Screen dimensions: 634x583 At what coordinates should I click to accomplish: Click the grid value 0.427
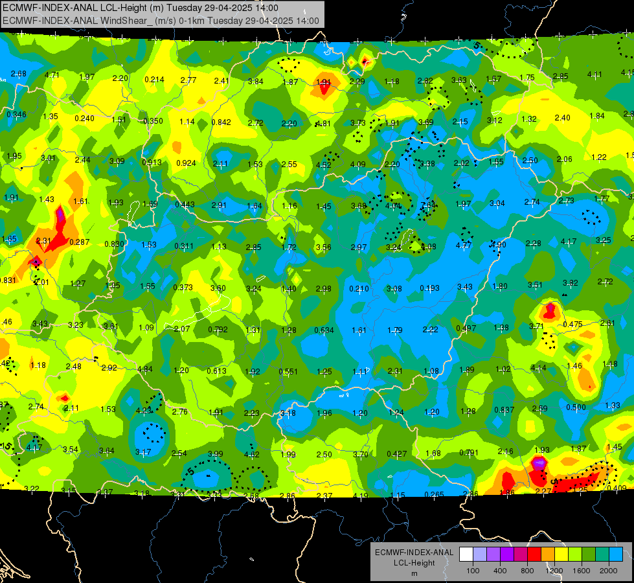pos(396,454)
